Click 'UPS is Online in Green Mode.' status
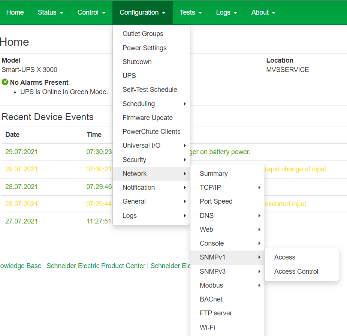 [x=64, y=92]
